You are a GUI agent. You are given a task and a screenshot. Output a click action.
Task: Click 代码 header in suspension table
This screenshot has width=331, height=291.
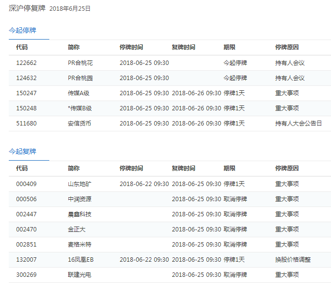(x=22, y=47)
